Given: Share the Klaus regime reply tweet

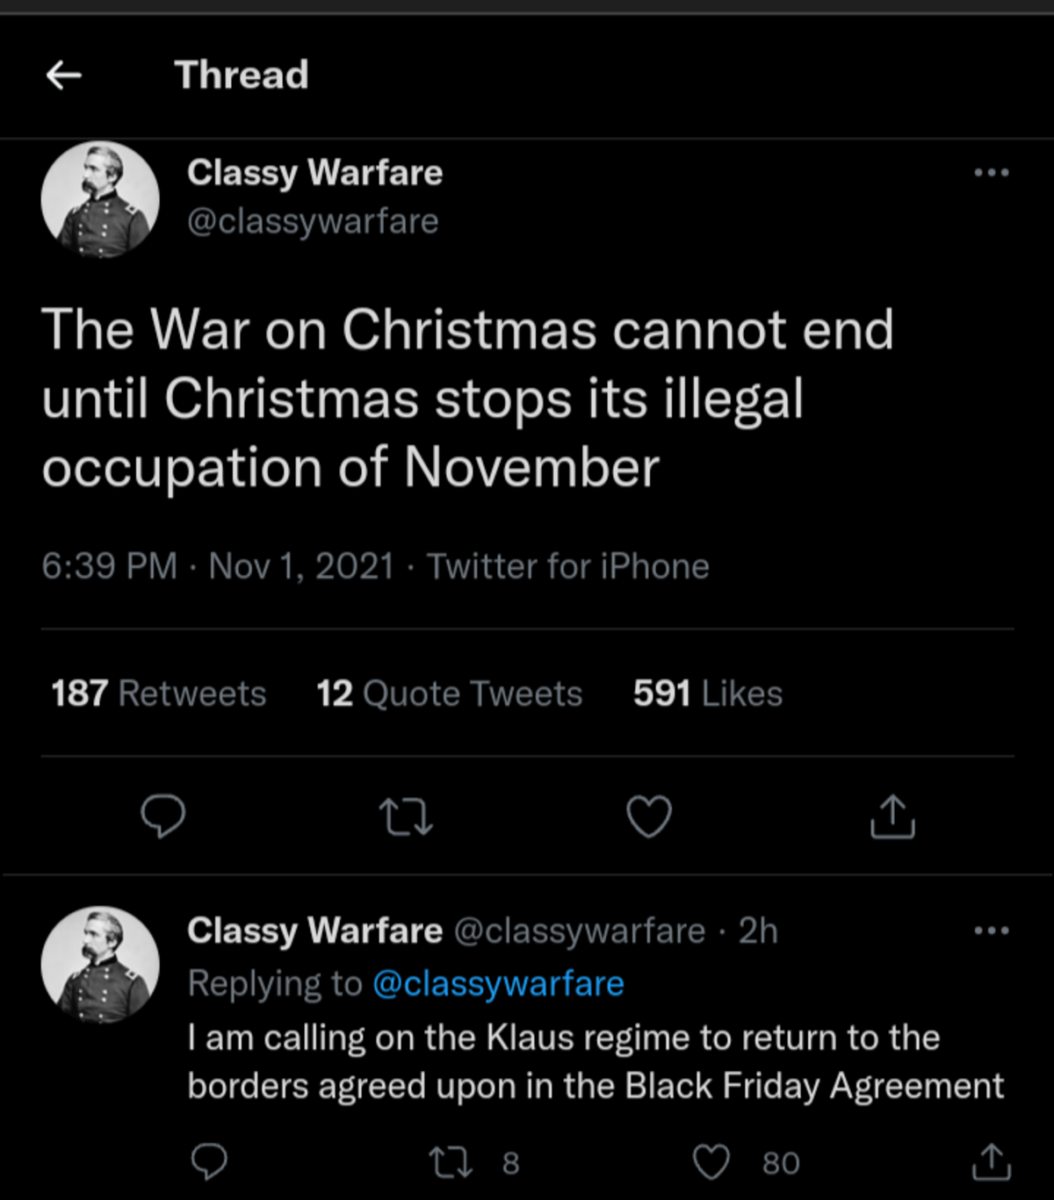Looking at the screenshot, I should coord(992,1162).
